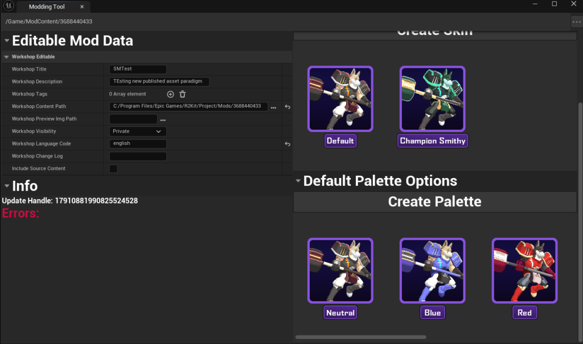Reset the Workshop Language Code to its default

288,144
